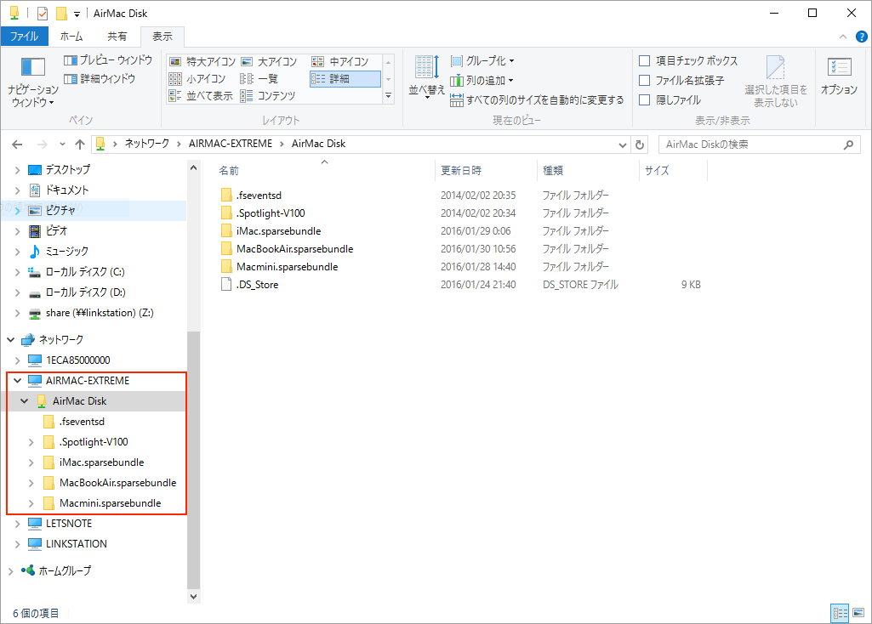Expand iMac.sparsebundle in the tree
This screenshot has height=624, width=872.
[x=31, y=462]
